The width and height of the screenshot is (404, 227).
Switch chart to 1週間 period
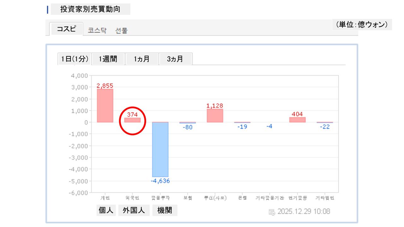(108, 59)
